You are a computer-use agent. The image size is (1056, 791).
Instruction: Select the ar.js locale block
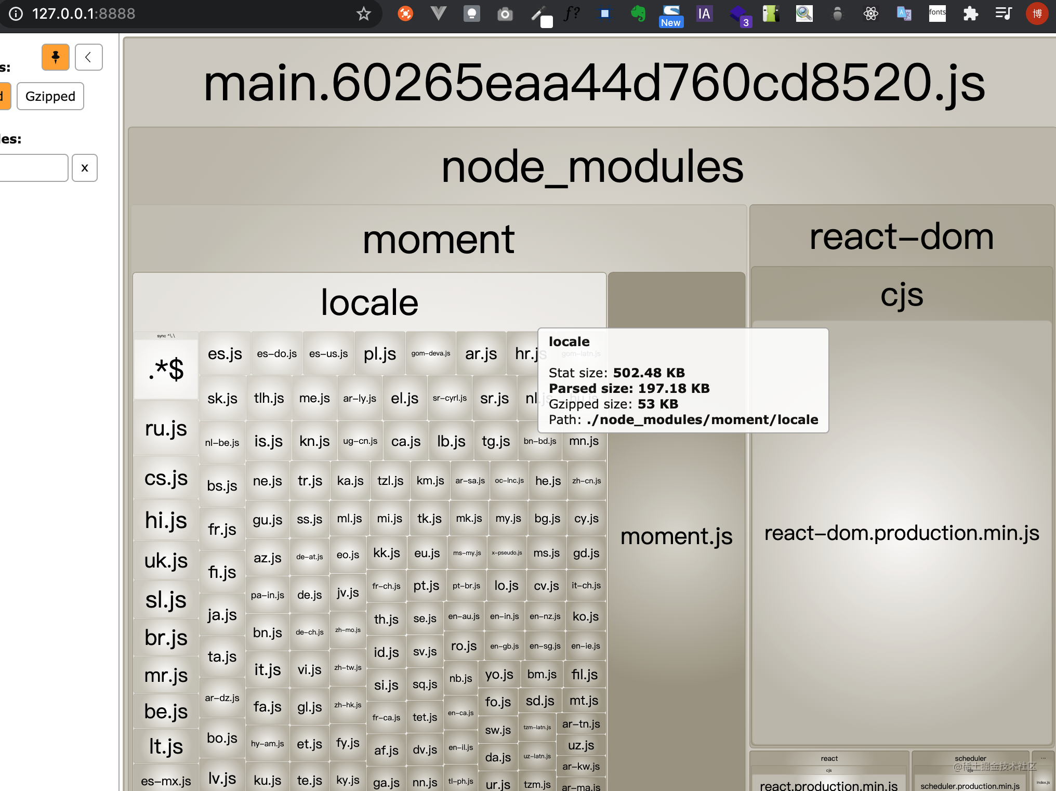481,354
